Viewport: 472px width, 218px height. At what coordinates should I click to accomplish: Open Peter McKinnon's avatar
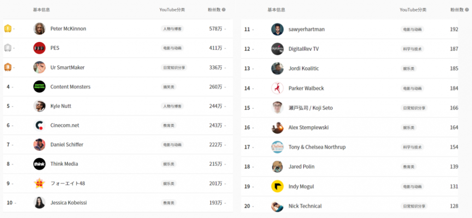(x=39, y=29)
